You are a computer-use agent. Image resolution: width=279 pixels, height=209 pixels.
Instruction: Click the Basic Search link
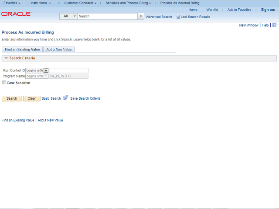click(51, 98)
